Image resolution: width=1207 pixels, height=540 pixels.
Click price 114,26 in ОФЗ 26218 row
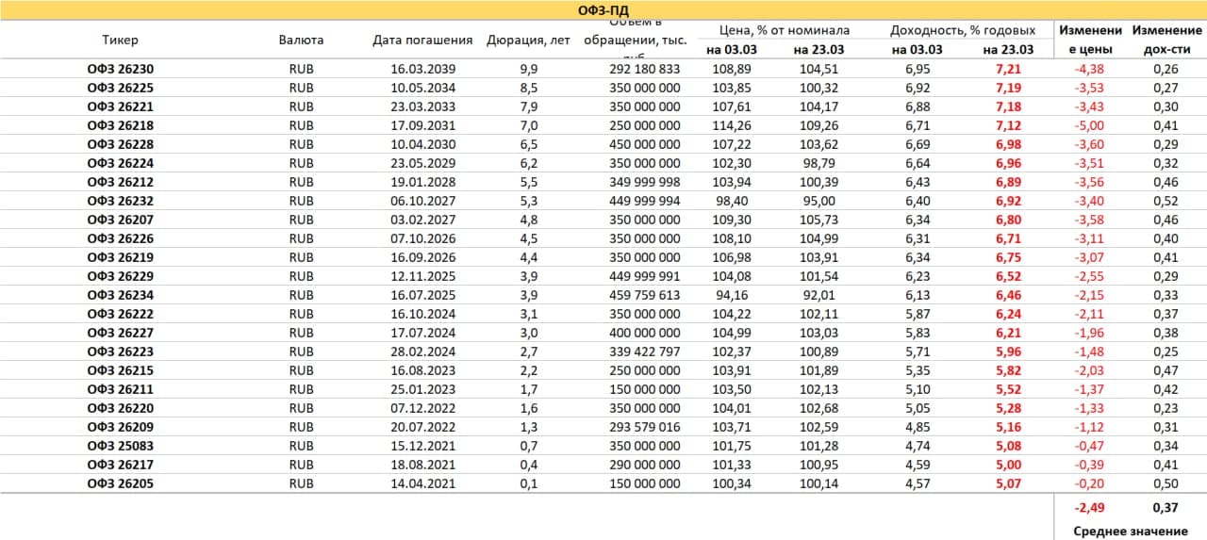[729, 125]
